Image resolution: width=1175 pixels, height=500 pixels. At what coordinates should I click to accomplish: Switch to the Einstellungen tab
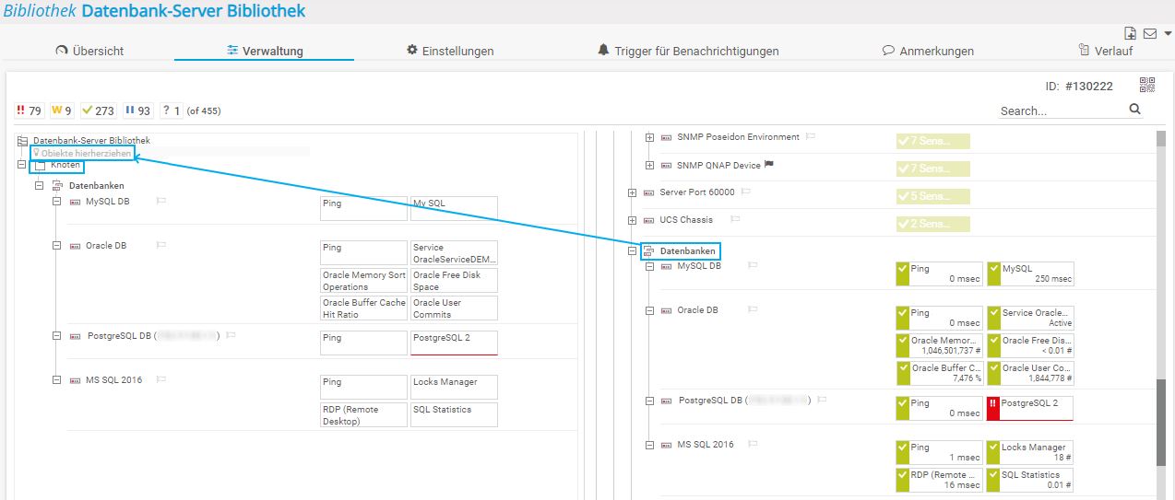[450, 52]
